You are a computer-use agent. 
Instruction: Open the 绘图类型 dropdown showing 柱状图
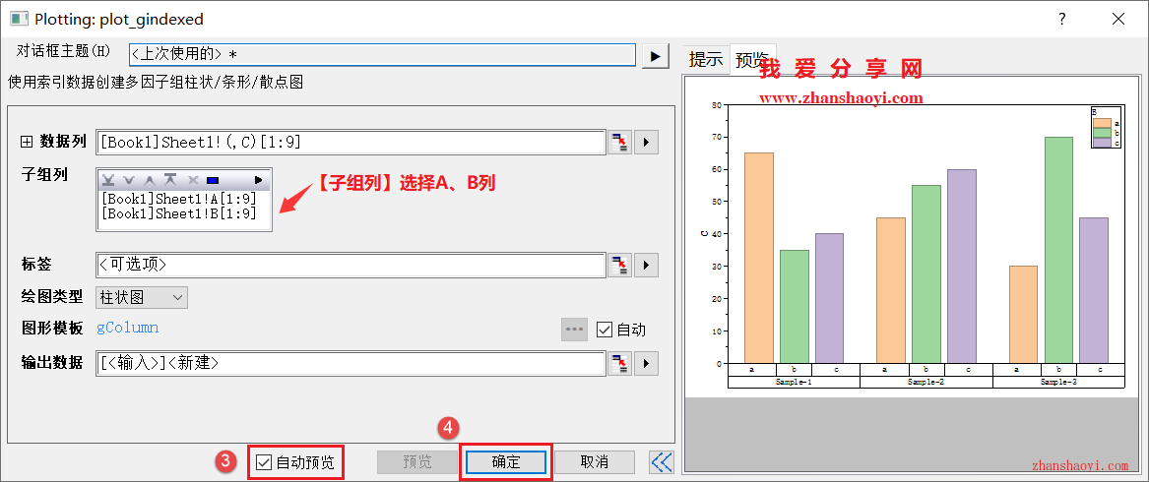click(142, 297)
